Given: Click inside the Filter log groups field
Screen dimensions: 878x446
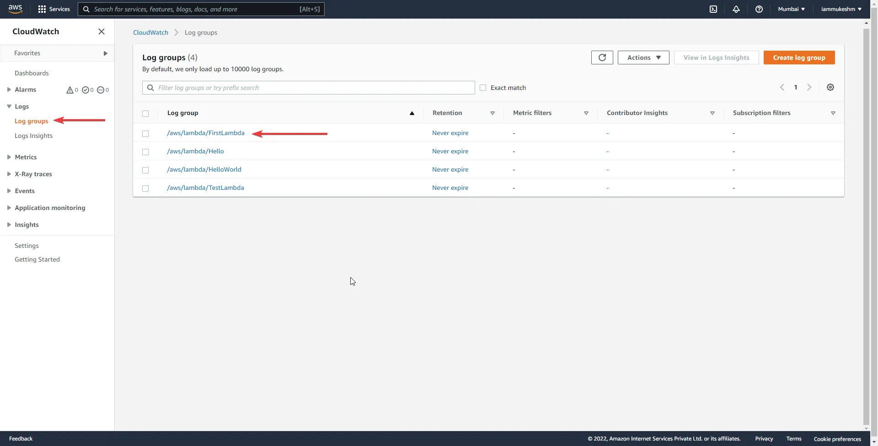Looking at the screenshot, I should (x=308, y=88).
